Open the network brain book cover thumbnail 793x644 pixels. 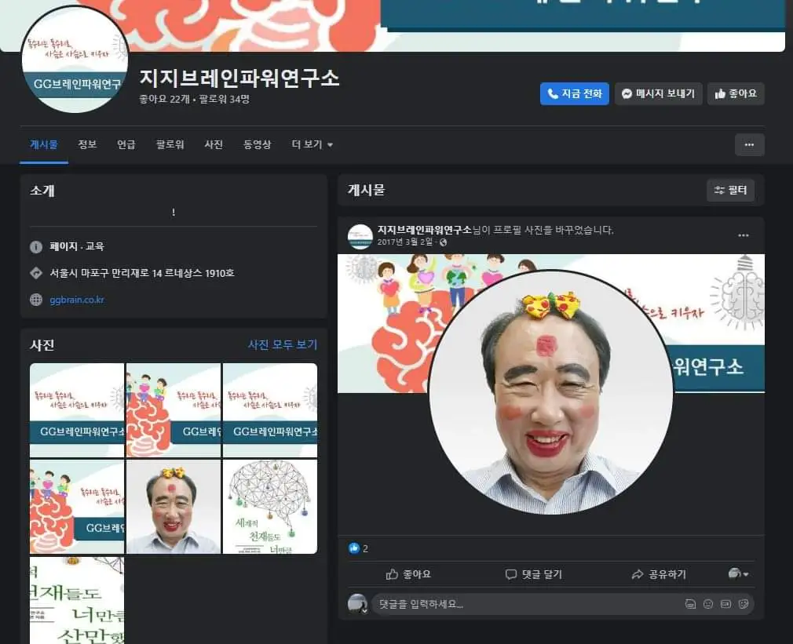pyautogui.click(x=270, y=507)
